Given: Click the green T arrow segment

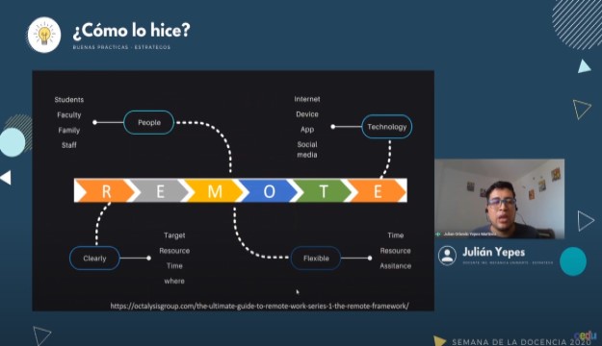Looking at the screenshot, I should [x=323, y=191].
